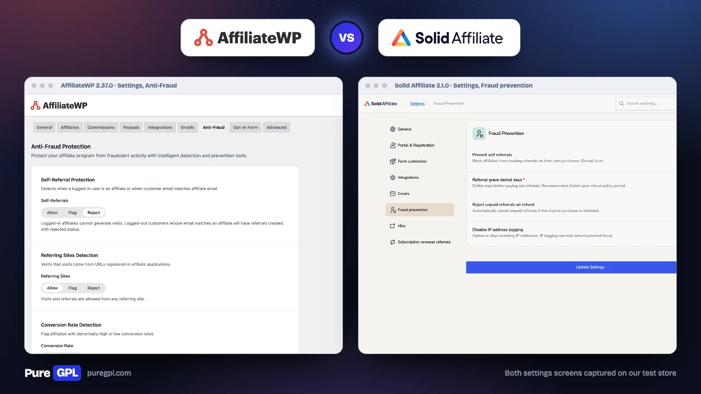Click the Settings breadcrumb link
The image size is (701, 394).
(x=417, y=104)
